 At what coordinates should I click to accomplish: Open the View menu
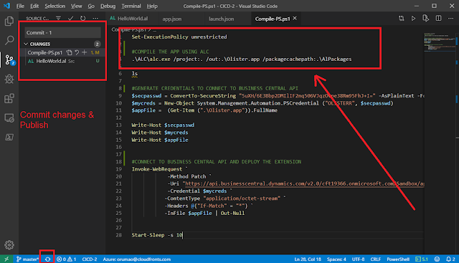[76, 6]
